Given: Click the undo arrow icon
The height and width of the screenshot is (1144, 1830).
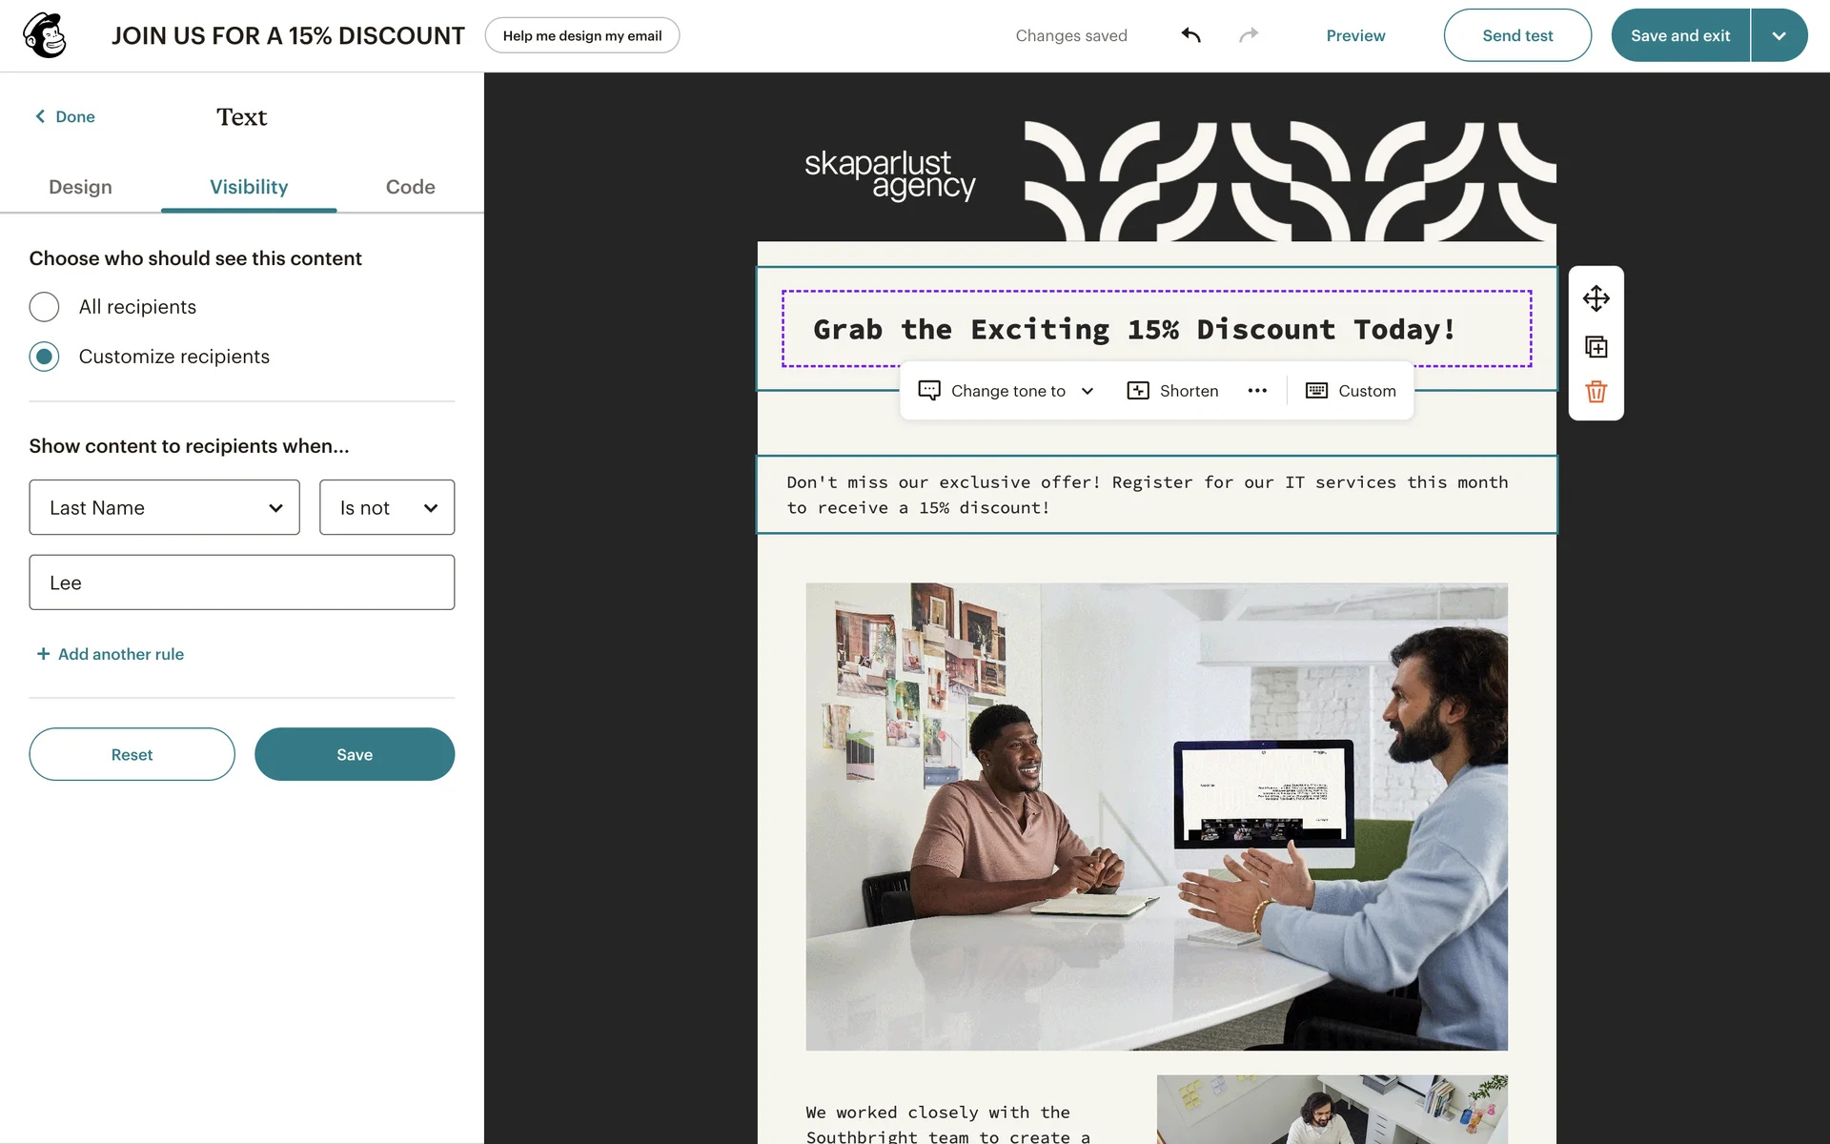Looking at the screenshot, I should click(x=1190, y=35).
